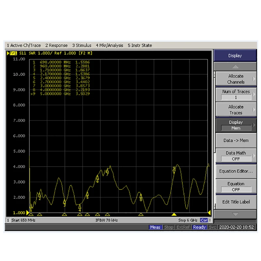Click the date and time display
This screenshot has width=261, height=261.
point(236,227)
